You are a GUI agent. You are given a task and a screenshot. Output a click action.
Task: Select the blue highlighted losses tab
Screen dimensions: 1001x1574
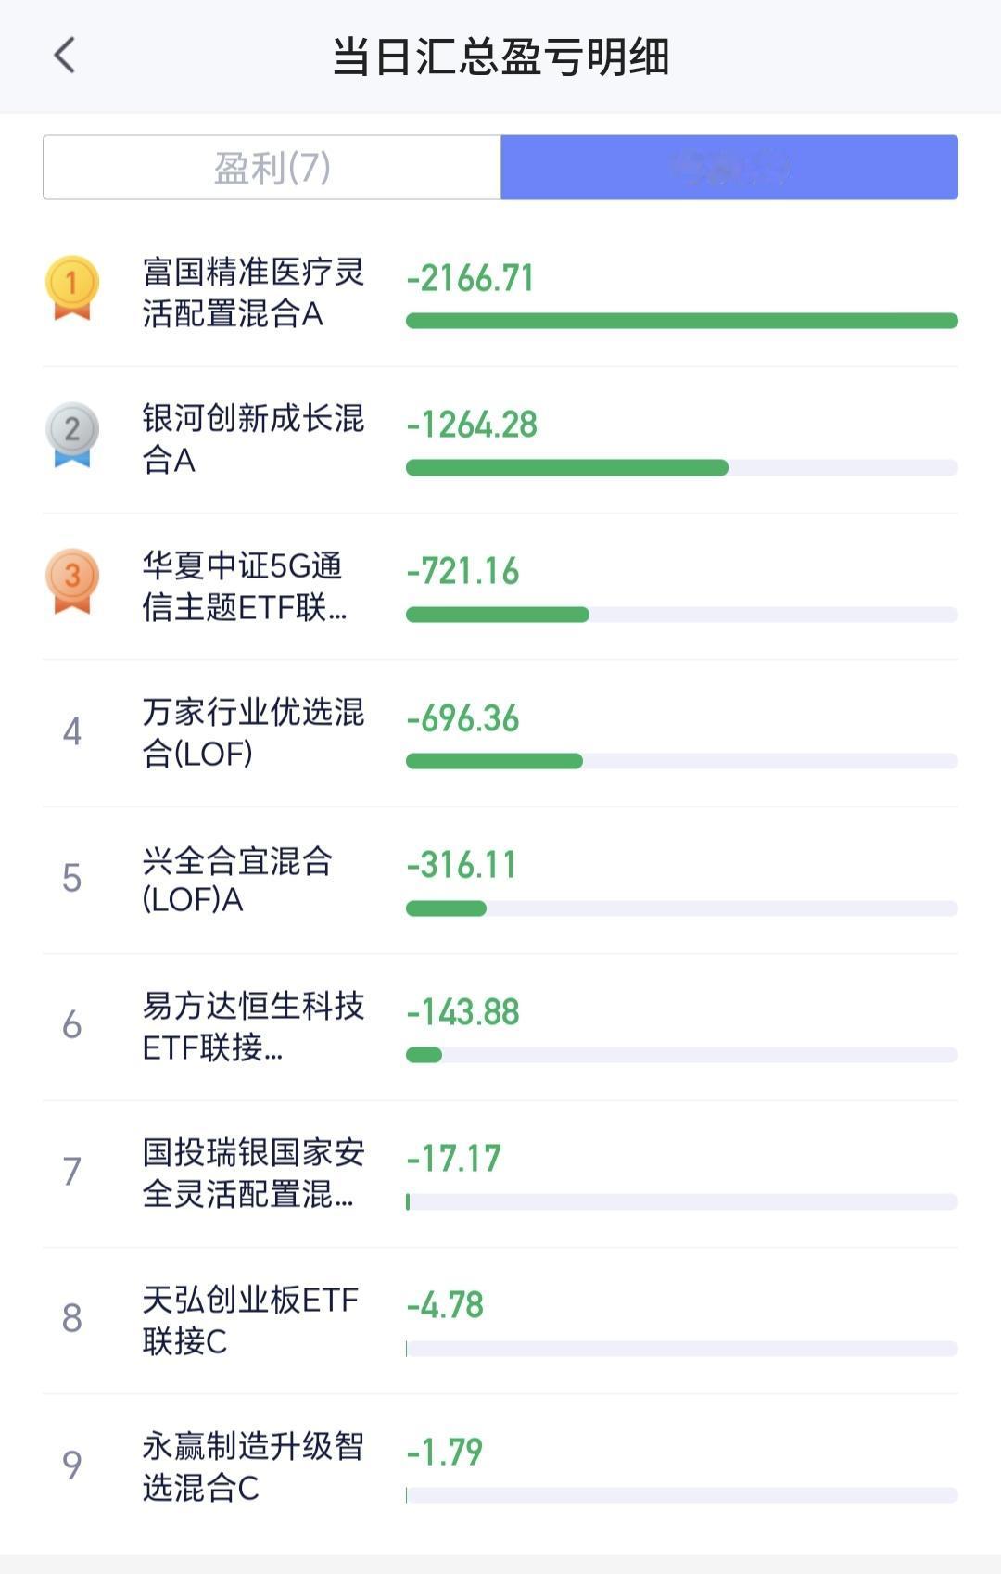point(729,167)
